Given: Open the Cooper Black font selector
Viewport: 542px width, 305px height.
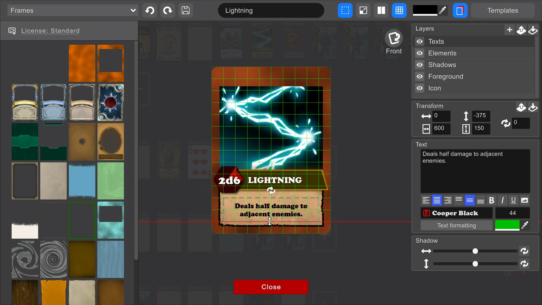Looking at the screenshot, I should point(456,213).
